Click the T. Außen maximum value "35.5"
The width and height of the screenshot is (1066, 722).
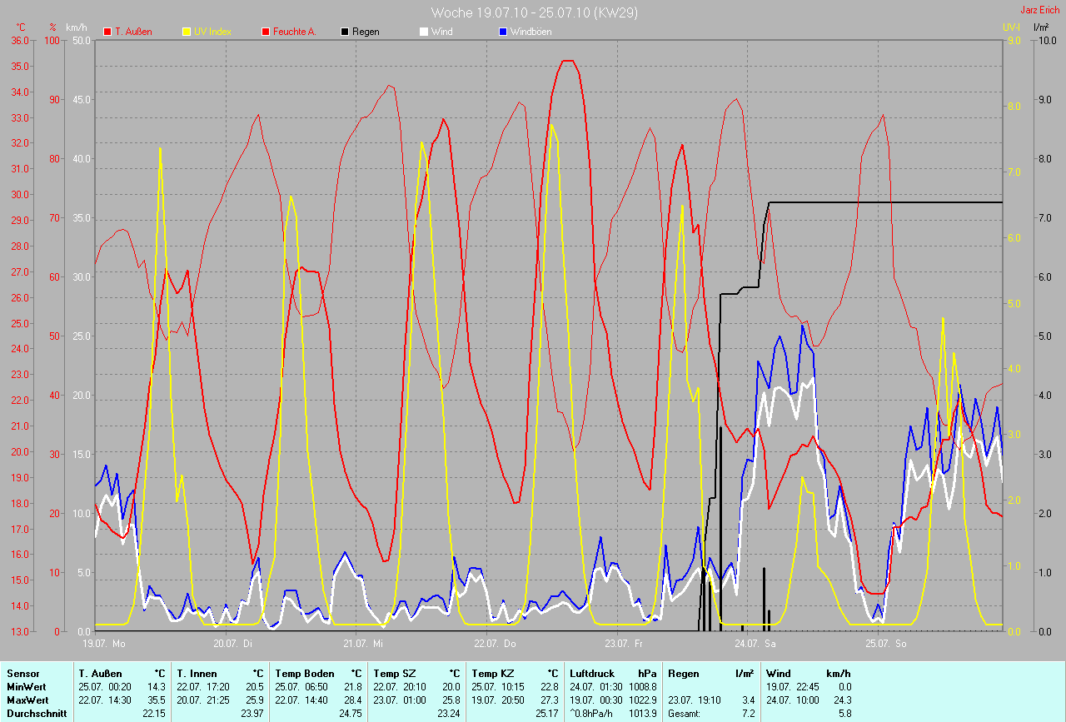[x=157, y=700]
